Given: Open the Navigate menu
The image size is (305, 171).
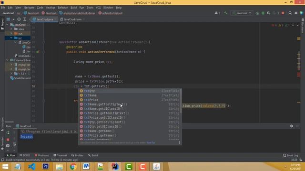Looking at the screenshot, I should click(x=29, y=8).
